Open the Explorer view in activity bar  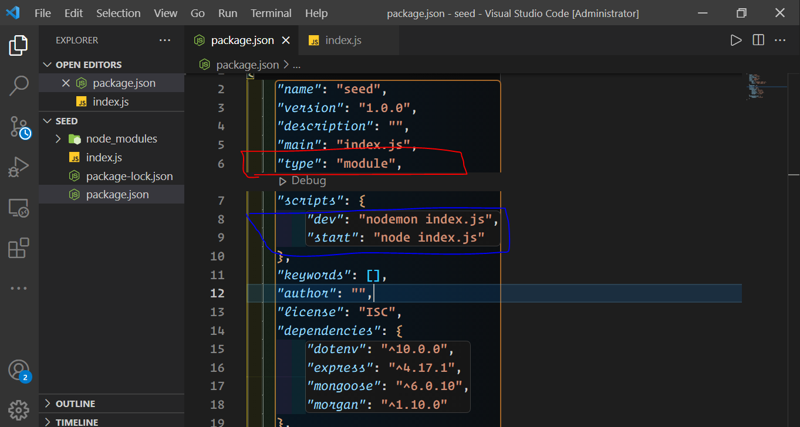(x=19, y=45)
